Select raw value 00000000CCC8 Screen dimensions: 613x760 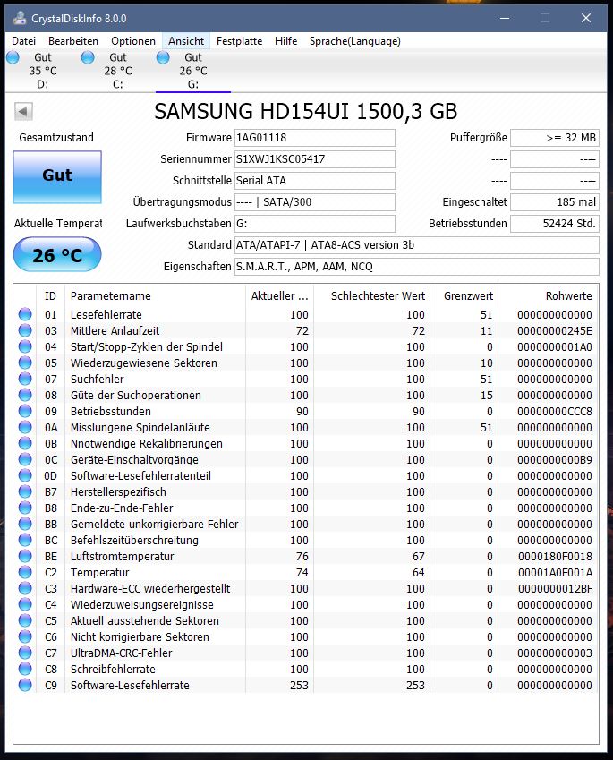(554, 412)
